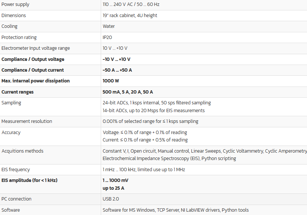
Task: Click the 'EIS frequency' label
Action: pos(16,169)
